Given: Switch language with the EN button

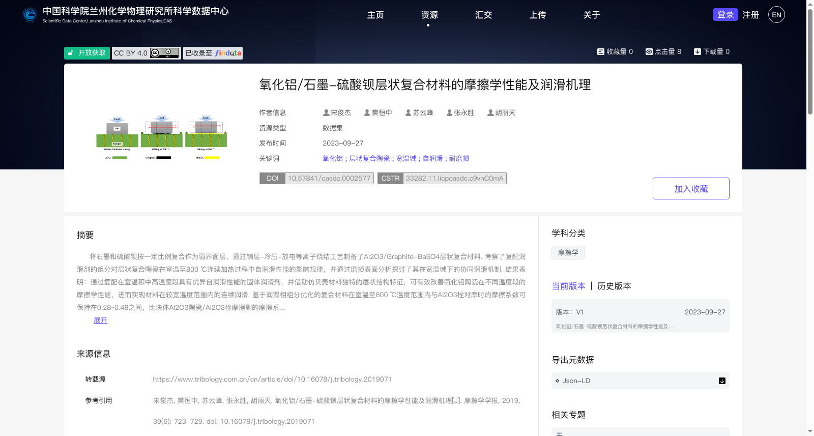Looking at the screenshot, I should tap(776, 15).
